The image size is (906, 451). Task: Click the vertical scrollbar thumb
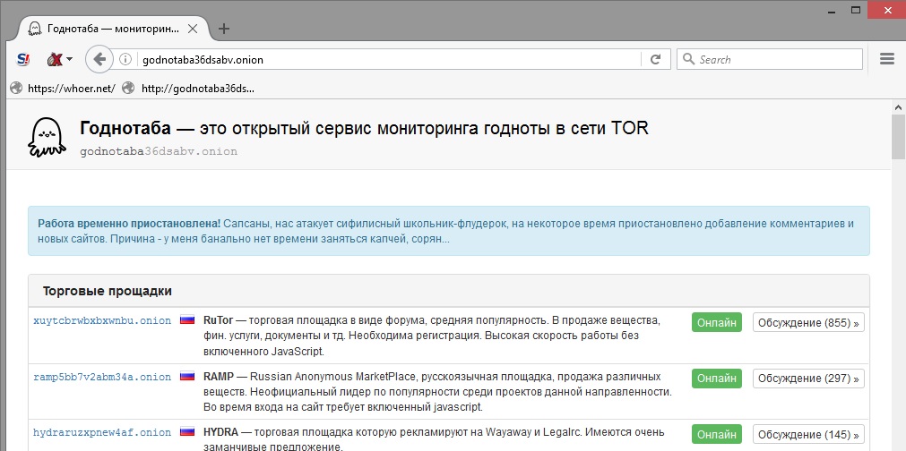pyautogui.click(x=899, y=137)
